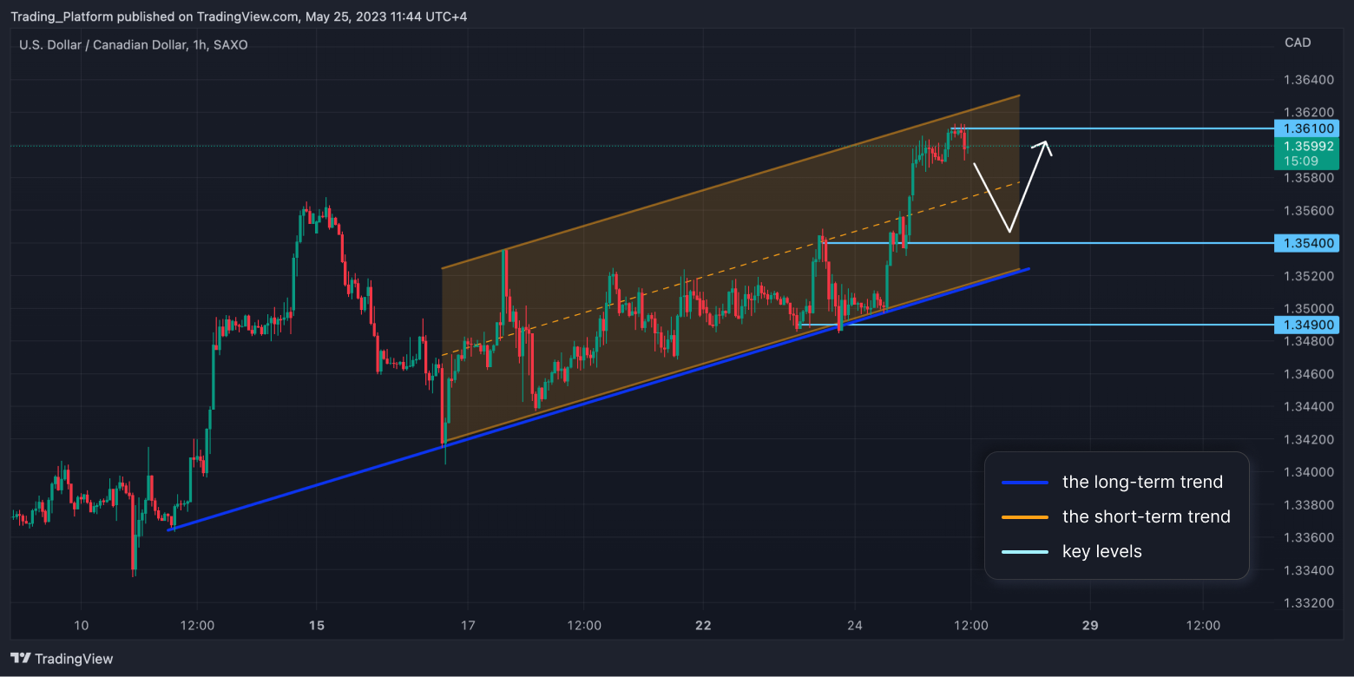Click the date label 15 on time axis
Viewport: 1354px width, 677px height.
pos(317,625)
